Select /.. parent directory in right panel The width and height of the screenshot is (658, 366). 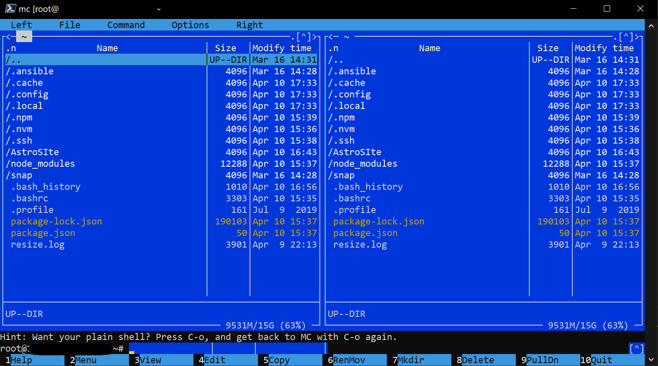point(484,60)
